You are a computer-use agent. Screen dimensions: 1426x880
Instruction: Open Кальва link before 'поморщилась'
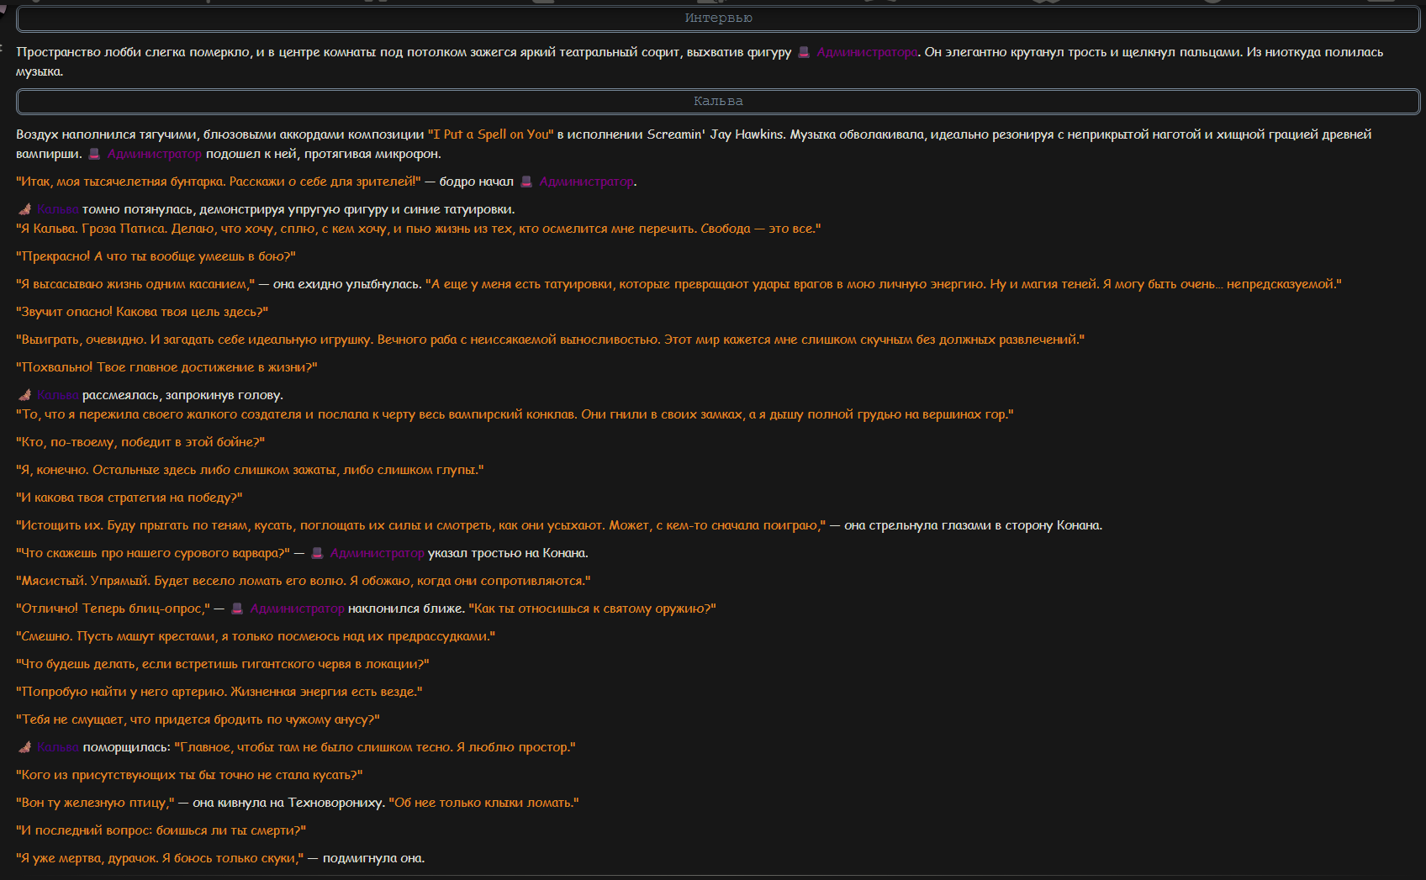pyautogui.click(x=58, y=747)
